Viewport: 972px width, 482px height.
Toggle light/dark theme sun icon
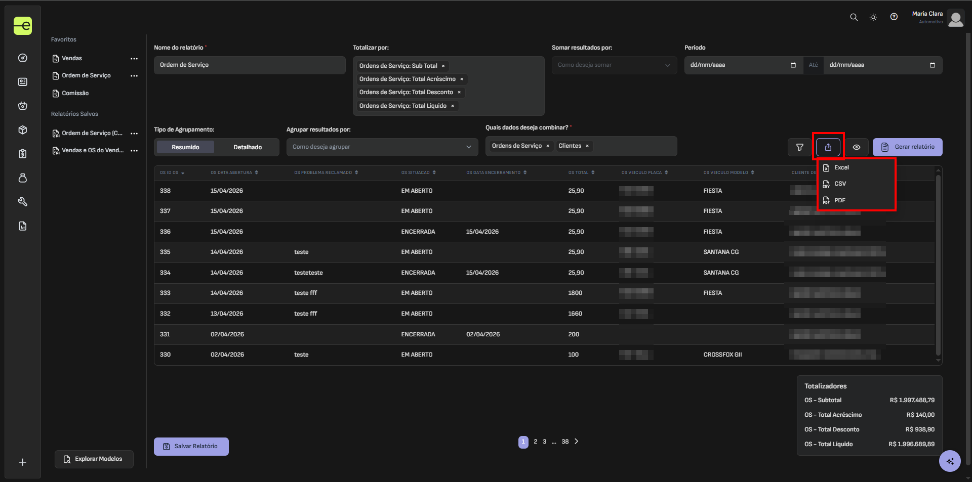coord(873,17)
